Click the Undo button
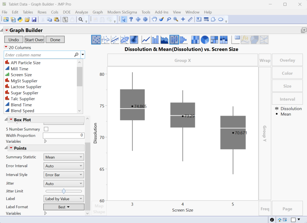This screenshot has width=307, height=223. (14, 40)
